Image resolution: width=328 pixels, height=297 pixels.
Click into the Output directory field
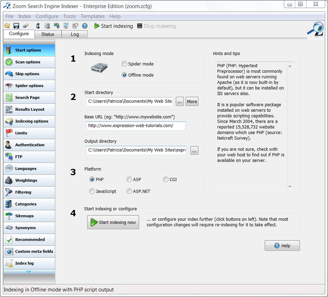[136, 150]
